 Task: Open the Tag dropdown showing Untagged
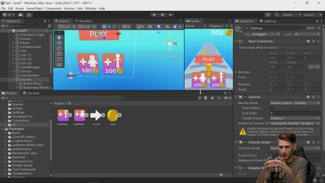(x=266, y=34)
